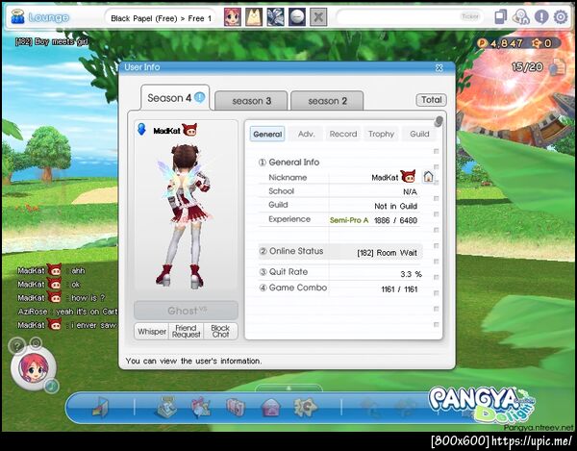Switch to the season 2 tab
The width and height of the screenshot is (577, 451).
pyautogui.click(x=327, y=101)
